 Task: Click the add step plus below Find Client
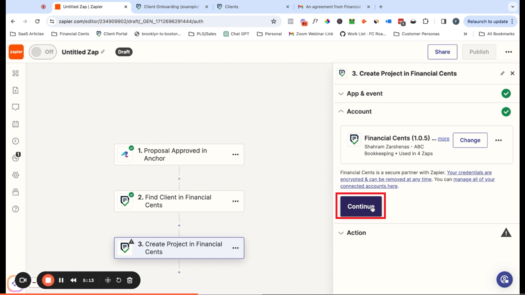click(179, 225)
